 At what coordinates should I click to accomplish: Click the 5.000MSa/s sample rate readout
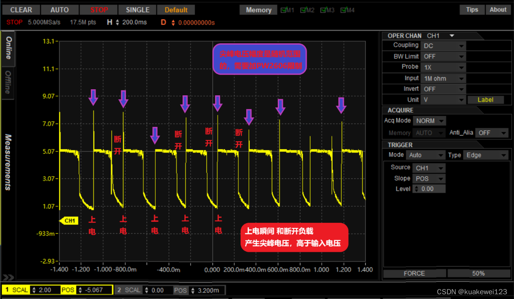tap(44, 23)
